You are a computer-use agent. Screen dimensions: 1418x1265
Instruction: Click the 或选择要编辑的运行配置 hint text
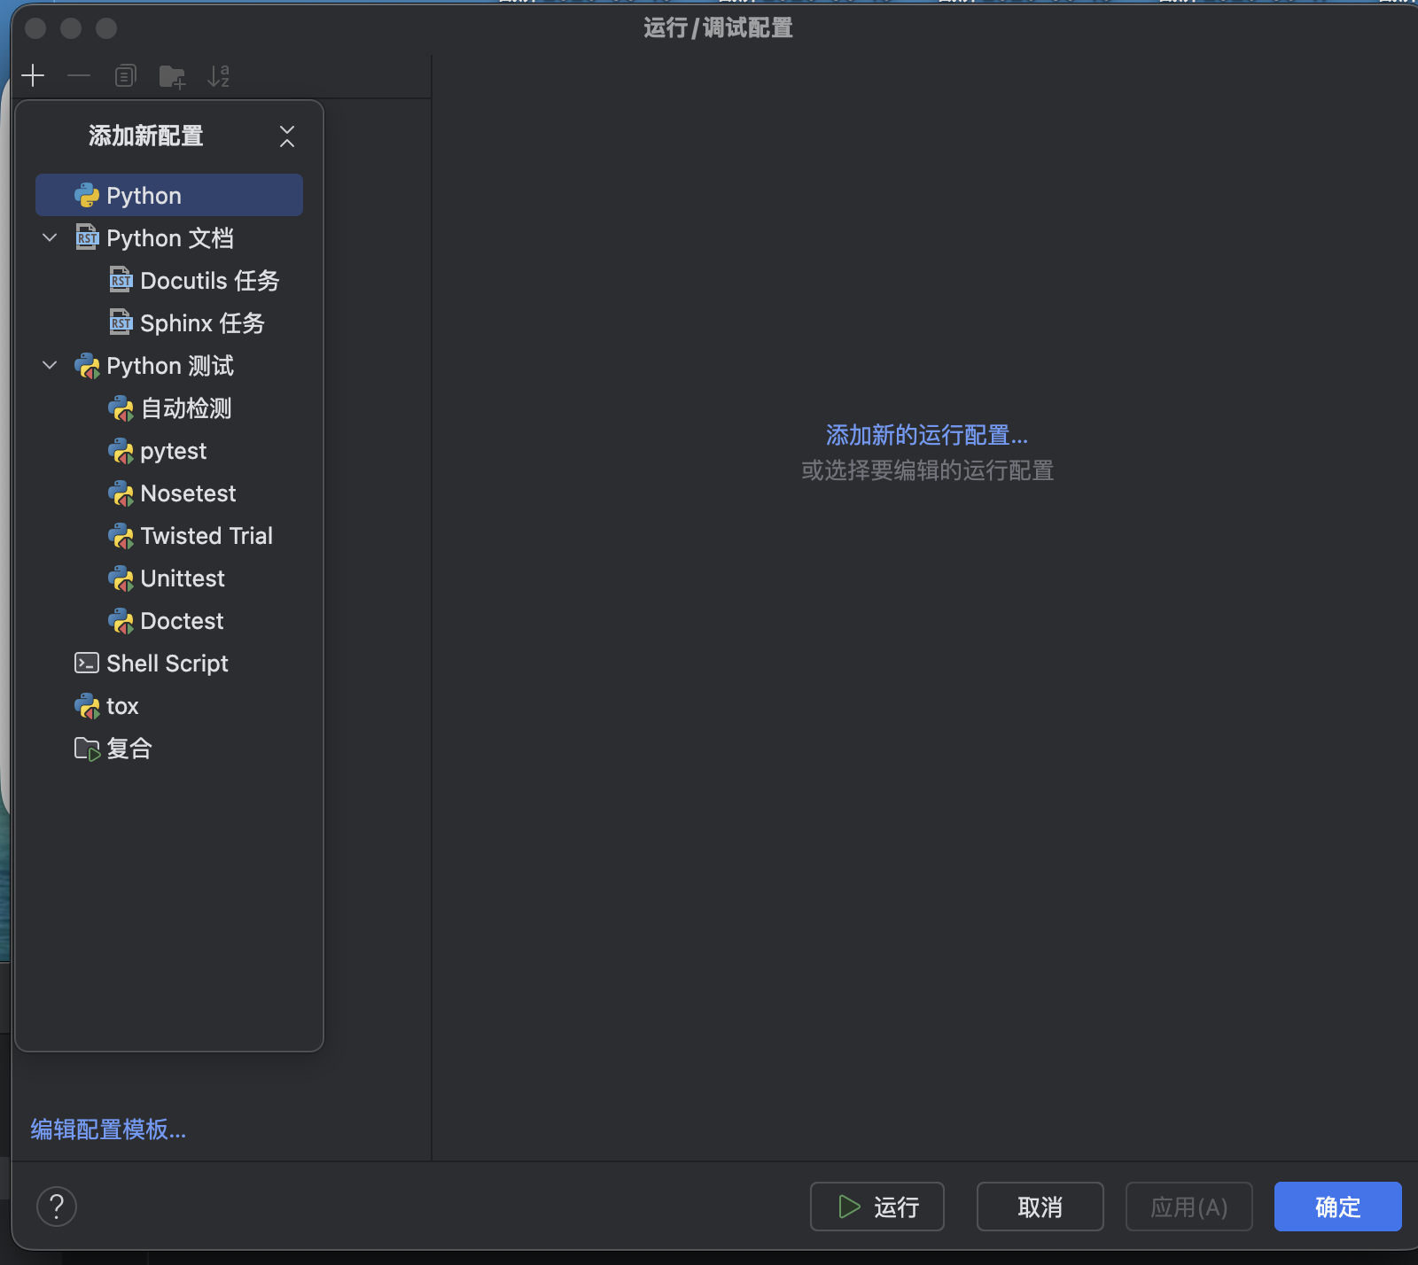click(x=927, y=470)
